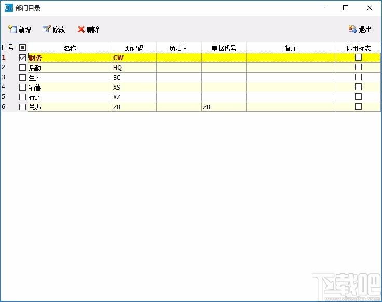Click the XZ mnemonic code cell
The width and height of the screenshot is (382, 302).
134,97
